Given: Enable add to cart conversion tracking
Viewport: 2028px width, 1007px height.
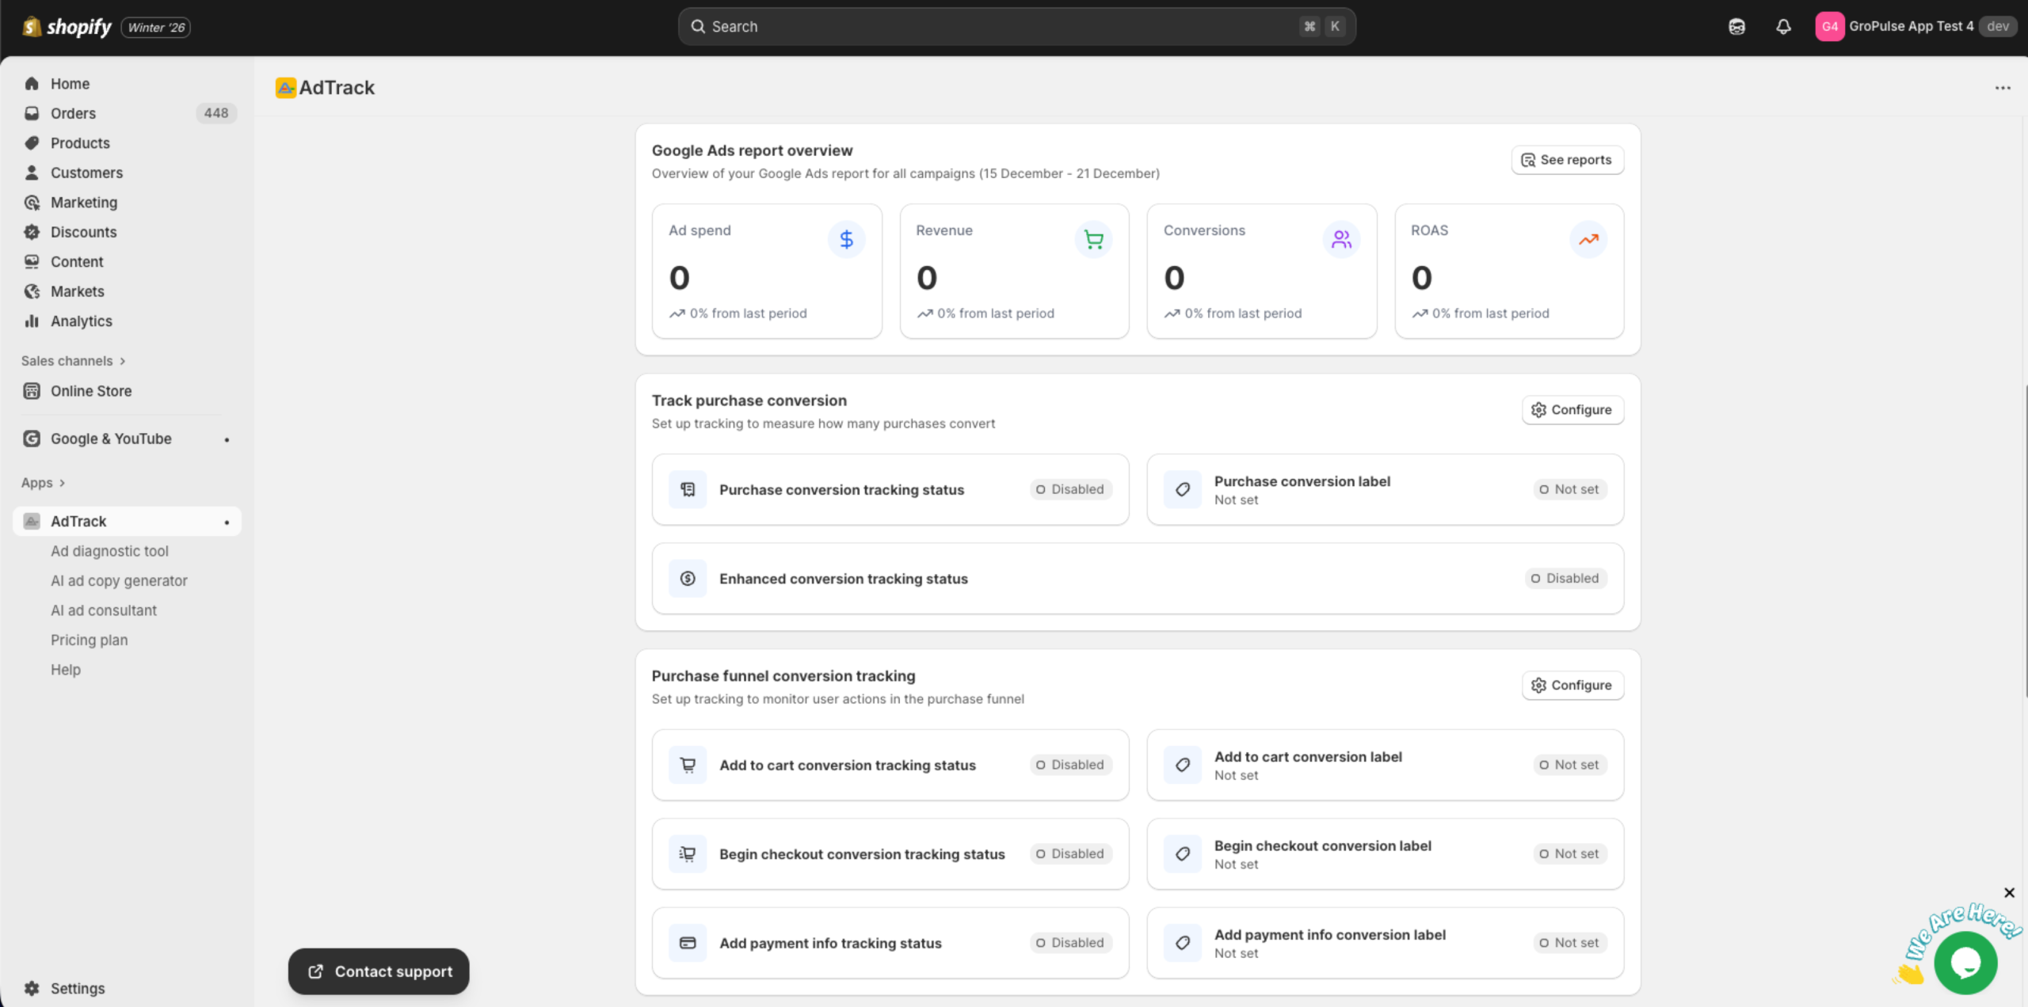Looking at the screenshot, I should 1069,765.
